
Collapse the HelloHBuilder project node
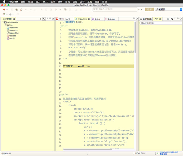3,22
